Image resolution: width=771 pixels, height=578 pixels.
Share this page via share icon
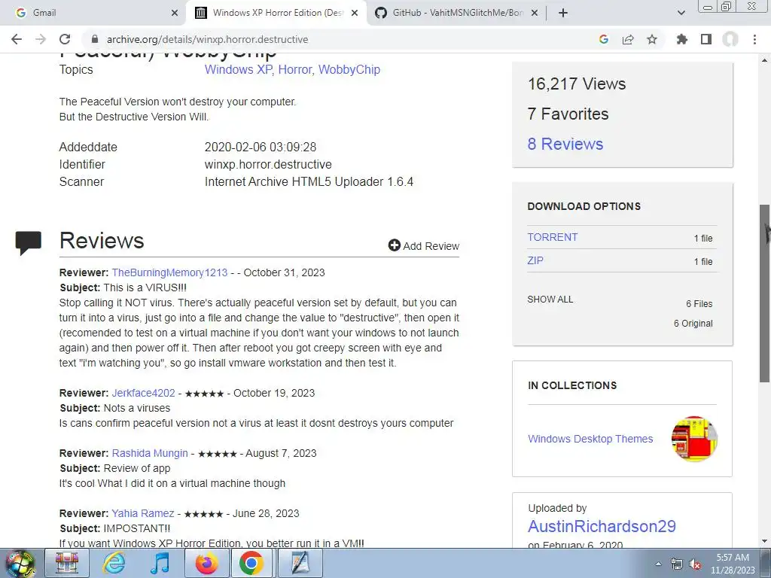click(x=628, y=39)
